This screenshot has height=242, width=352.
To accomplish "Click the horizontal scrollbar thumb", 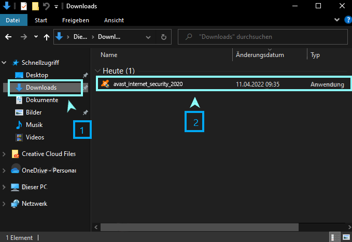I will [x=200, y=227].
